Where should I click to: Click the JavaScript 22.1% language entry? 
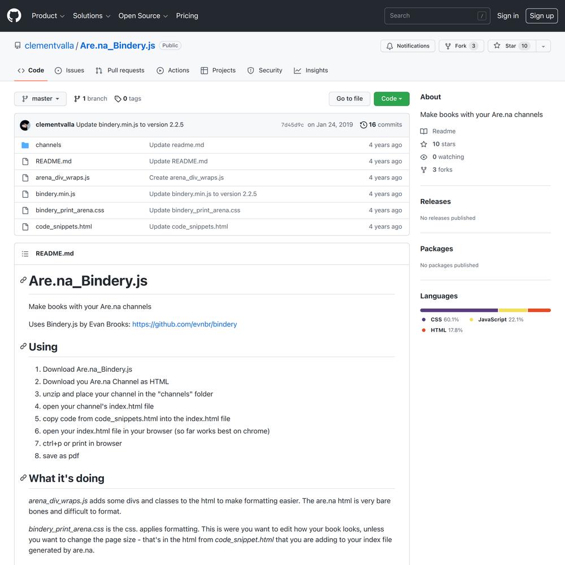[497, 320]
